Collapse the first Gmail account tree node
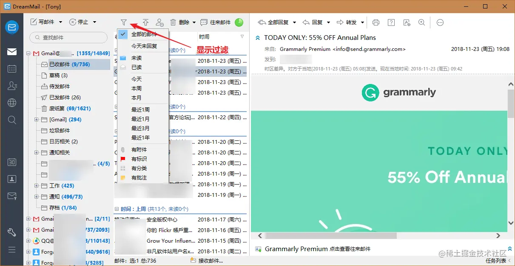 [28, 53]
